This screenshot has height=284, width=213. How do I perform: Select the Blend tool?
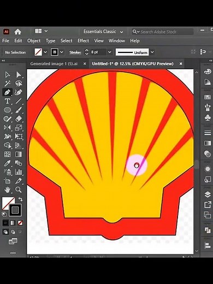[19, 163]
